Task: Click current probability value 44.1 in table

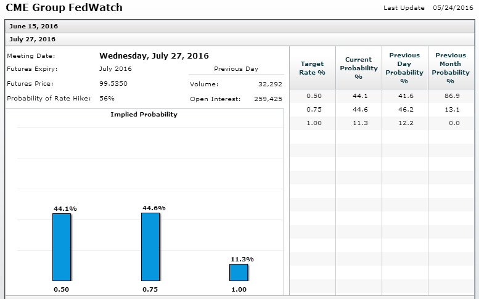Action: [x=360, y=96]
